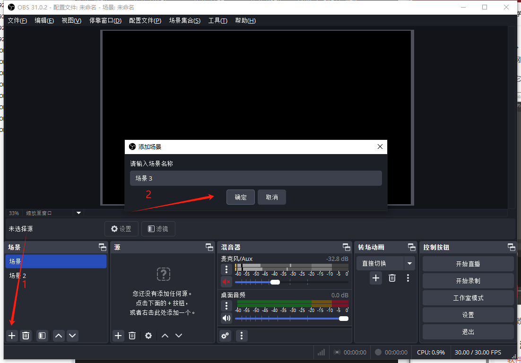
Task: Open advanced audio properties gears icon
Action: (x=225, y=336)
